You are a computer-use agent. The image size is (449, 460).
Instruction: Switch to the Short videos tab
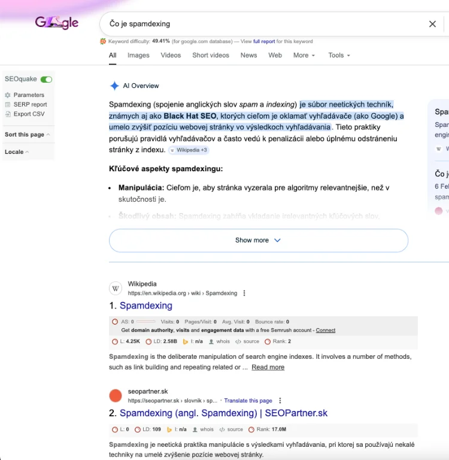tap(211, 55)
